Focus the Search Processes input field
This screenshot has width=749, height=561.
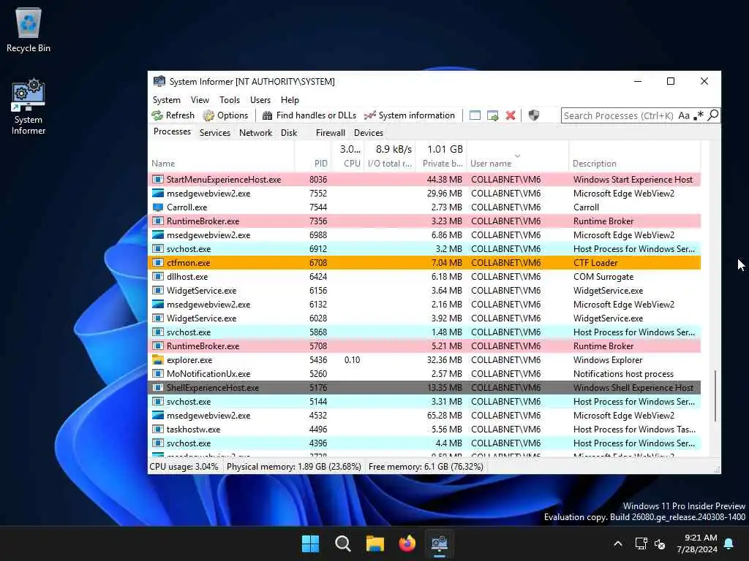(x=619, y=115)
